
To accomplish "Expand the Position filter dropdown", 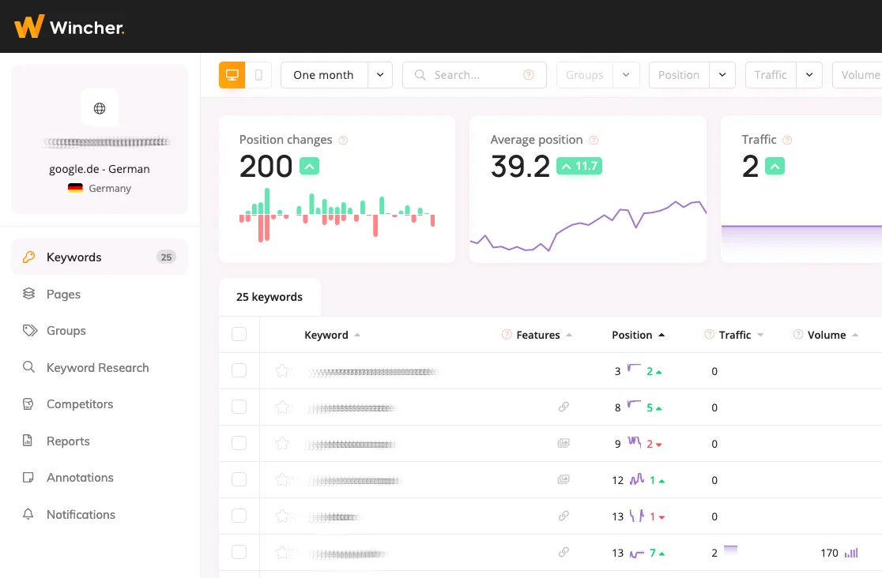I will coord(722,75).
